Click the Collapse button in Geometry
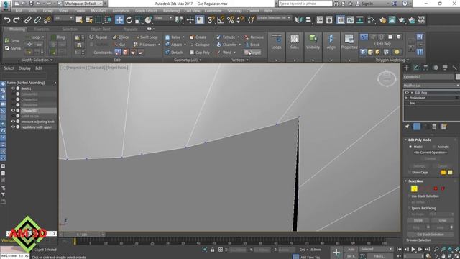 tap(200, 45)
